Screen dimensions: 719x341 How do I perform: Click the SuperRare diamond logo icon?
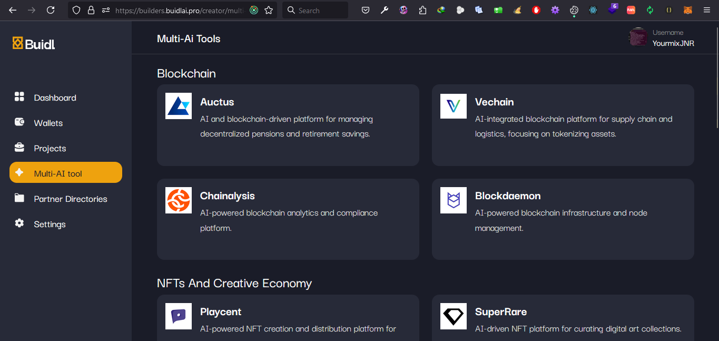[453, 316]
